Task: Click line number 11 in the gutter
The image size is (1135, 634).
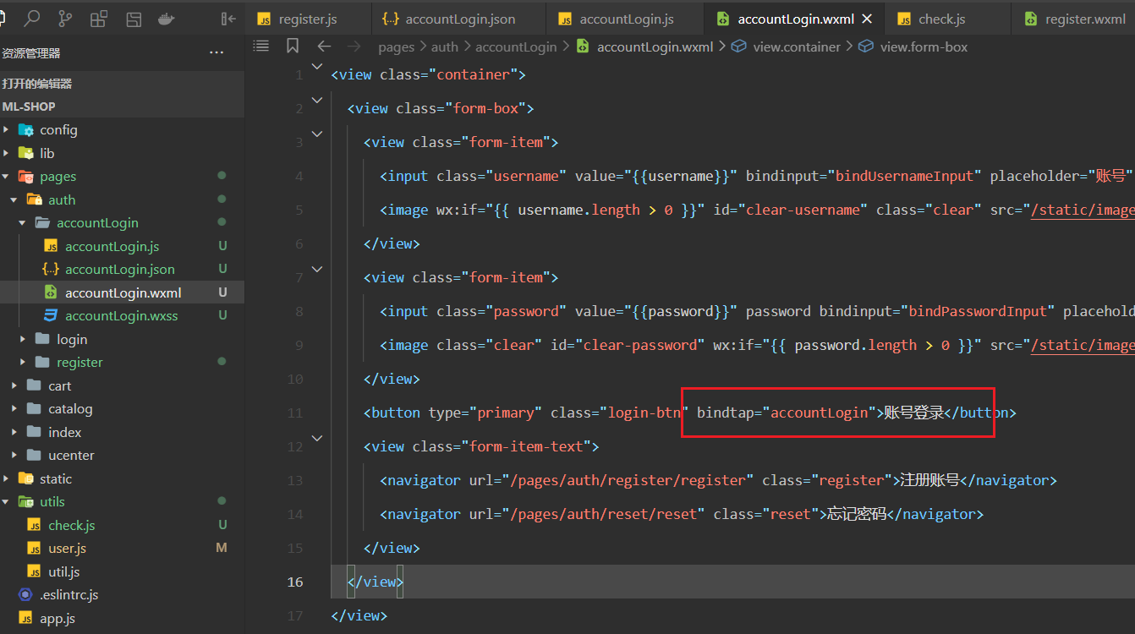Action: coord(294,413)
